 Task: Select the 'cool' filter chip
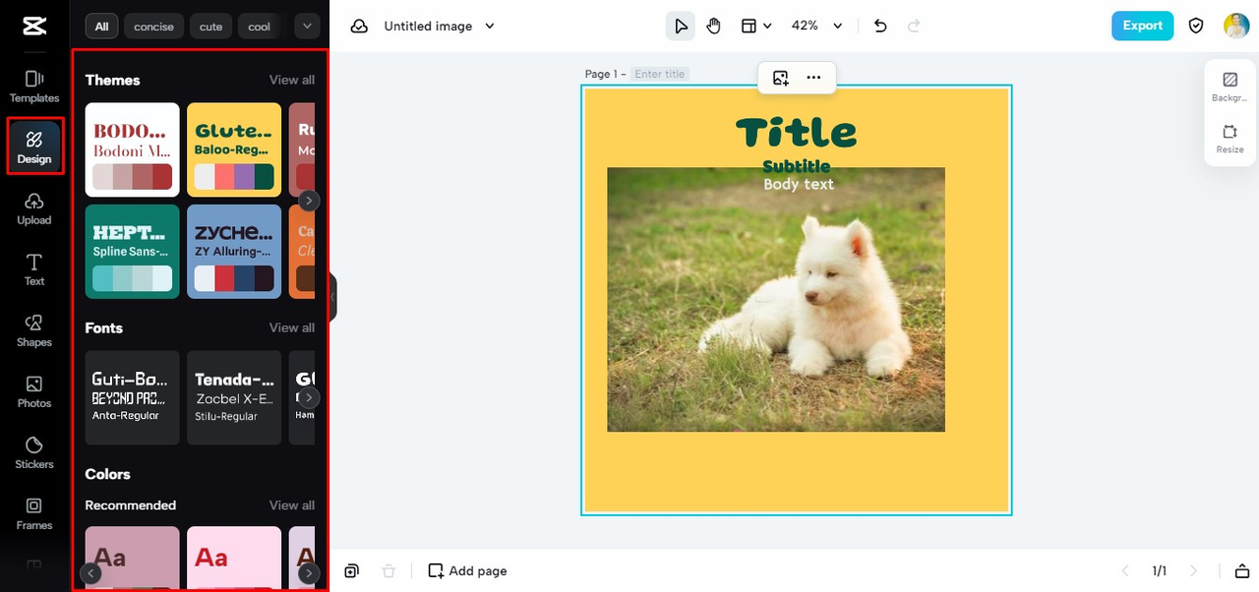(259, 27)
